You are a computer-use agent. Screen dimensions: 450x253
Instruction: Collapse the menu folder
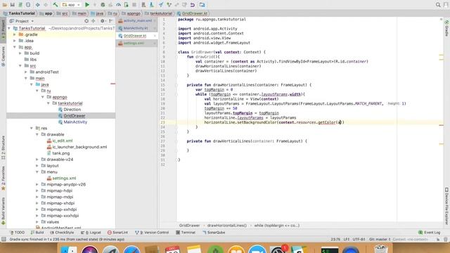click(x=37, y=171)
